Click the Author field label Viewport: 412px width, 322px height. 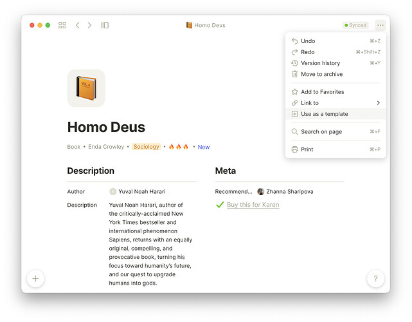pos(76,192)
